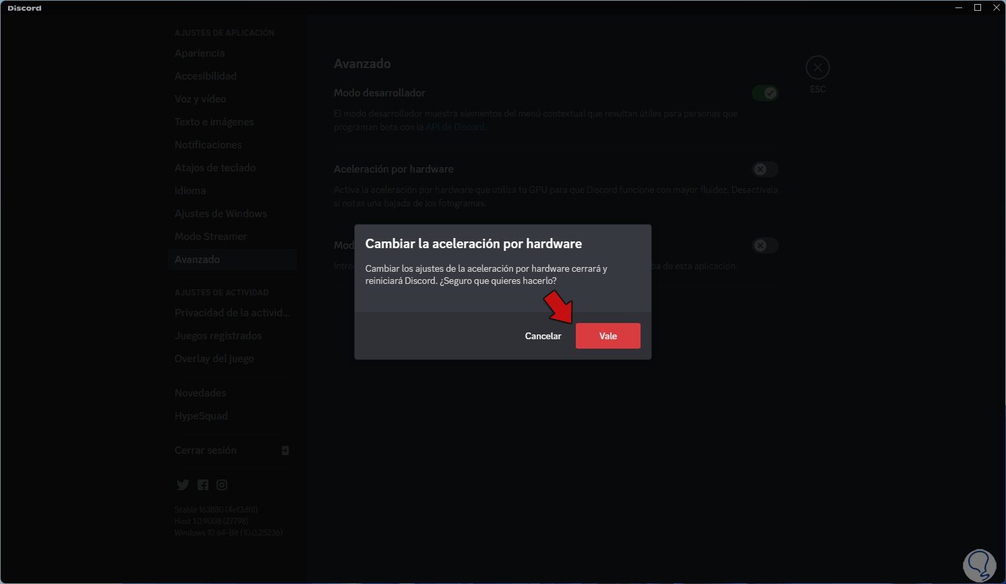Toggle the last switch in the Avanzado settings
The height and width of the screenshot is (584, 1006).
point(765,245)
